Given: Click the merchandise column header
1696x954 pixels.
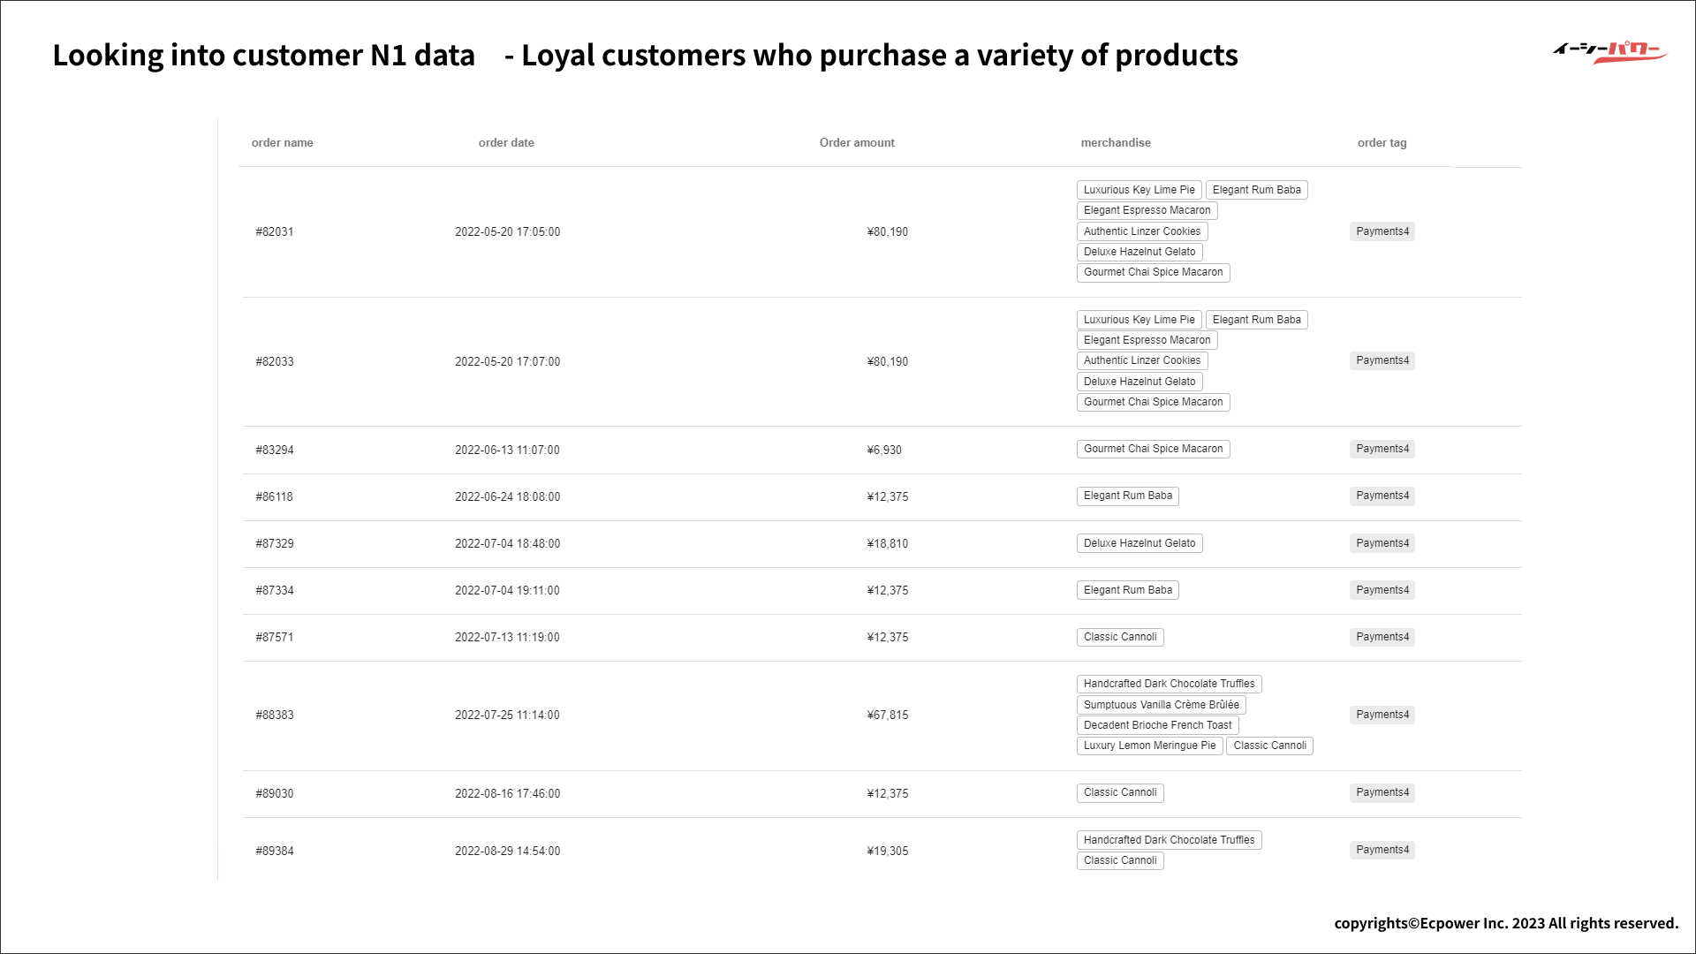Looking at the screenshot, I should click(1116, 143).
